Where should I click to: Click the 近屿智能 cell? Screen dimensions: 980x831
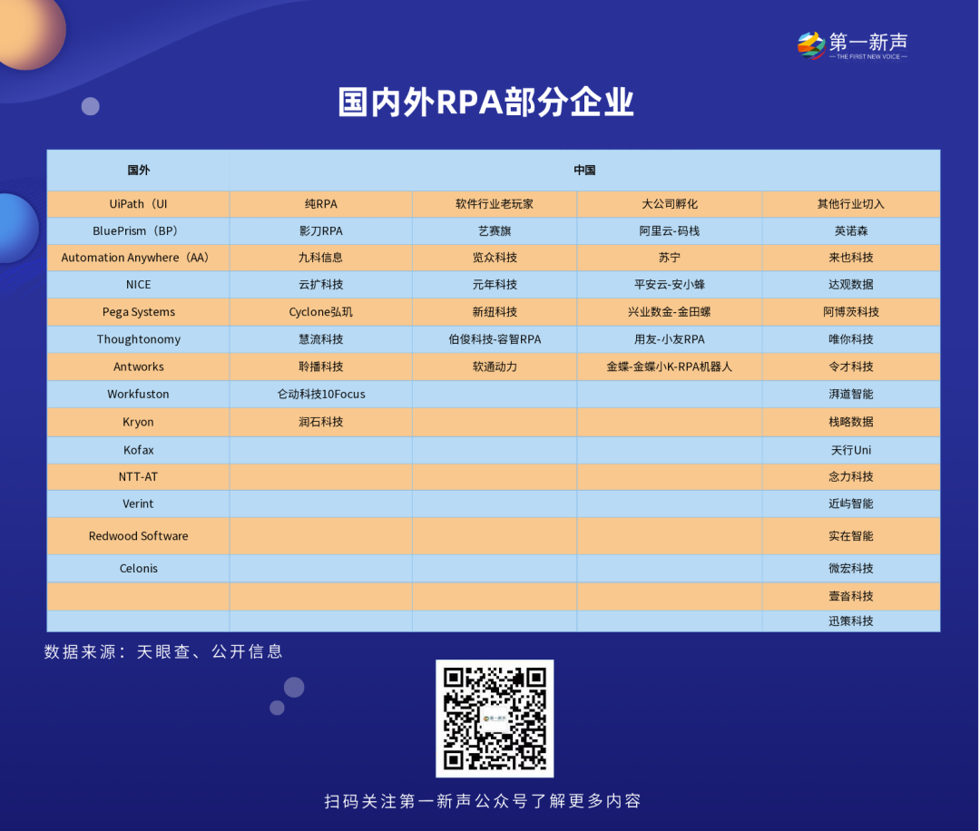click(x=850, y=503)
